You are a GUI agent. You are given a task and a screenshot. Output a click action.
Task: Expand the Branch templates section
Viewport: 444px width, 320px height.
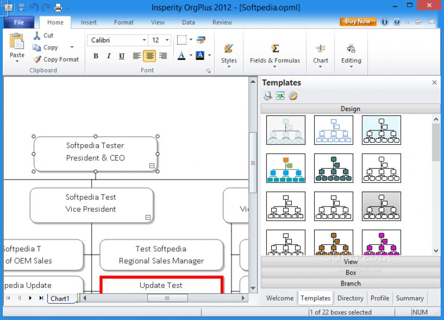[350, 284]
